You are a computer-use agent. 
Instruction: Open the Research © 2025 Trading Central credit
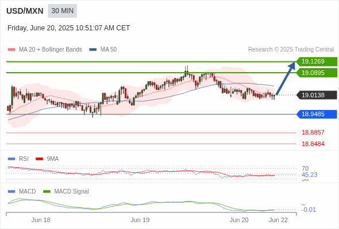point(291,50)
